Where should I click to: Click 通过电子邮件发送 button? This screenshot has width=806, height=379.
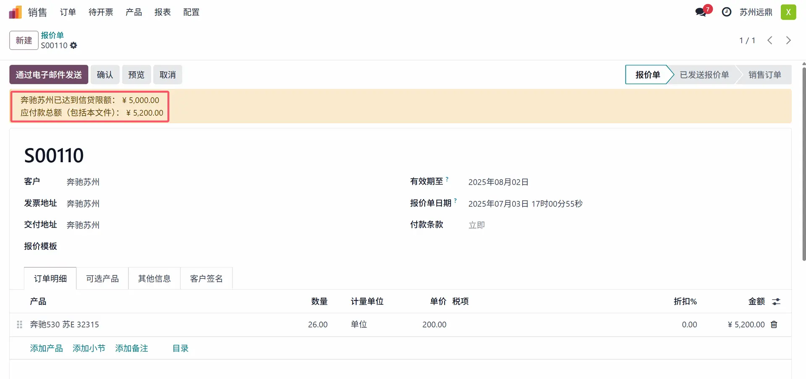pos(49,75)
